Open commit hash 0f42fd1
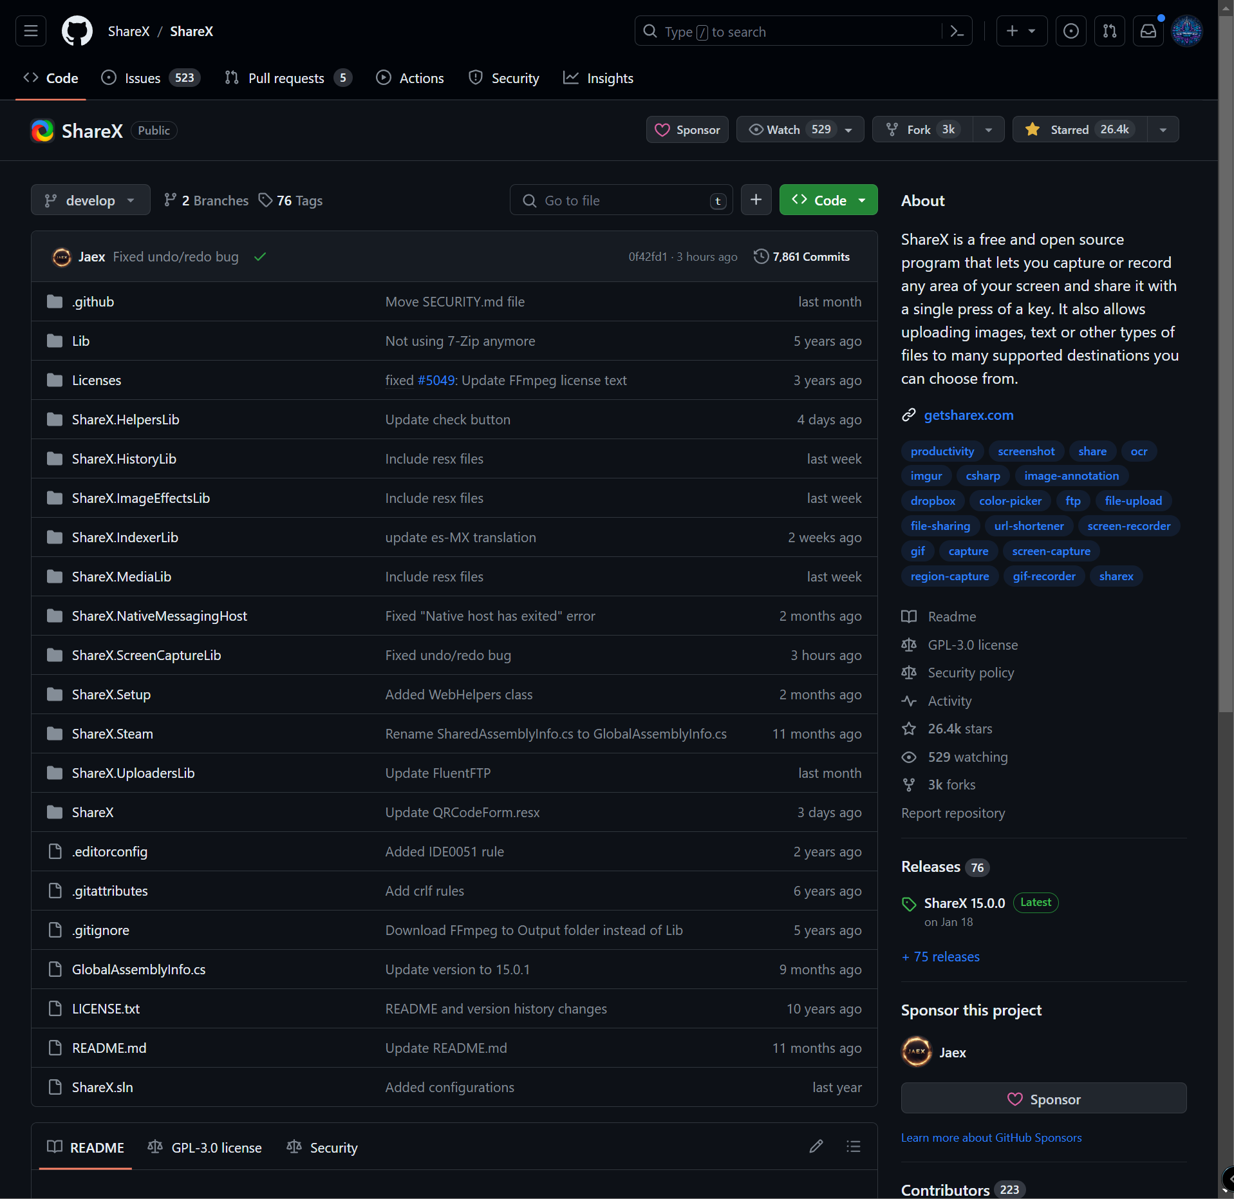The width and height of the screenshot is (1234, 1199). 648,256
